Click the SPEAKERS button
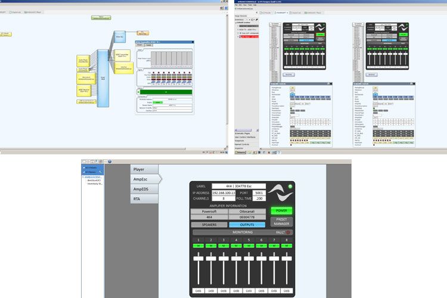This screenshot has width=447, height=298. pos(209,225)
